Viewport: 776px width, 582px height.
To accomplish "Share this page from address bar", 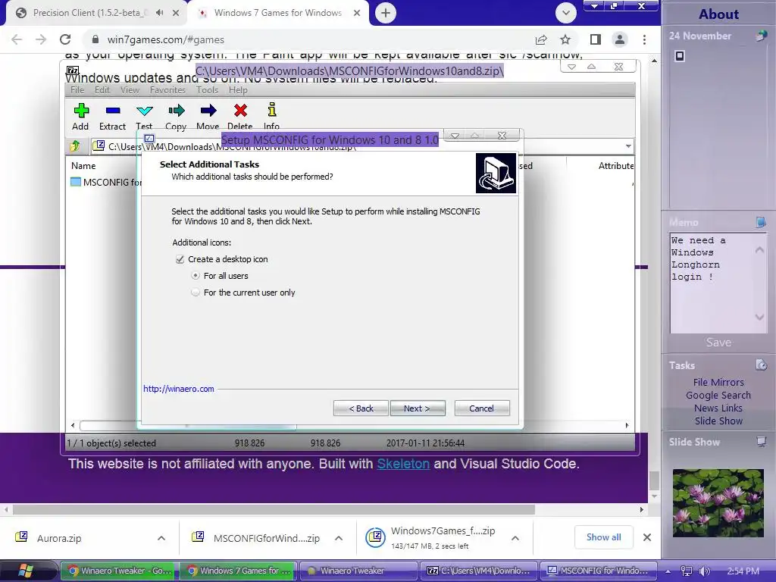I will coord(541,39).
